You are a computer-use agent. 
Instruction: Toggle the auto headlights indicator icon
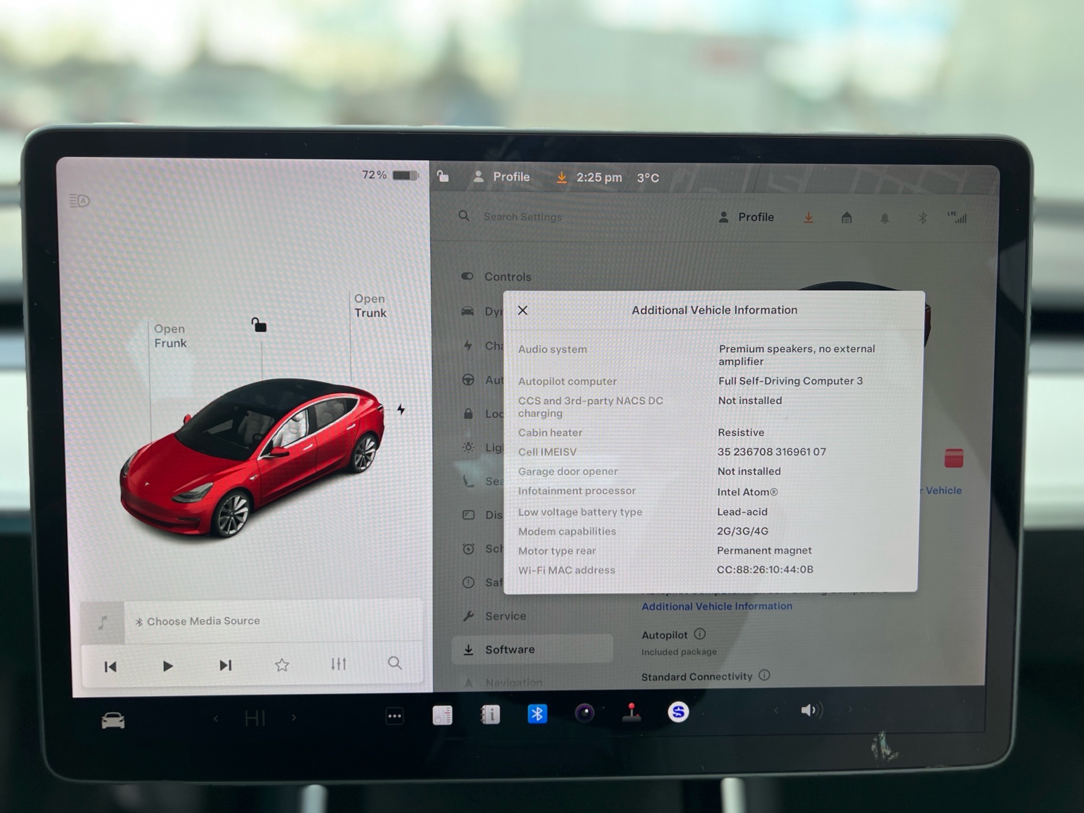click(80, 200)
